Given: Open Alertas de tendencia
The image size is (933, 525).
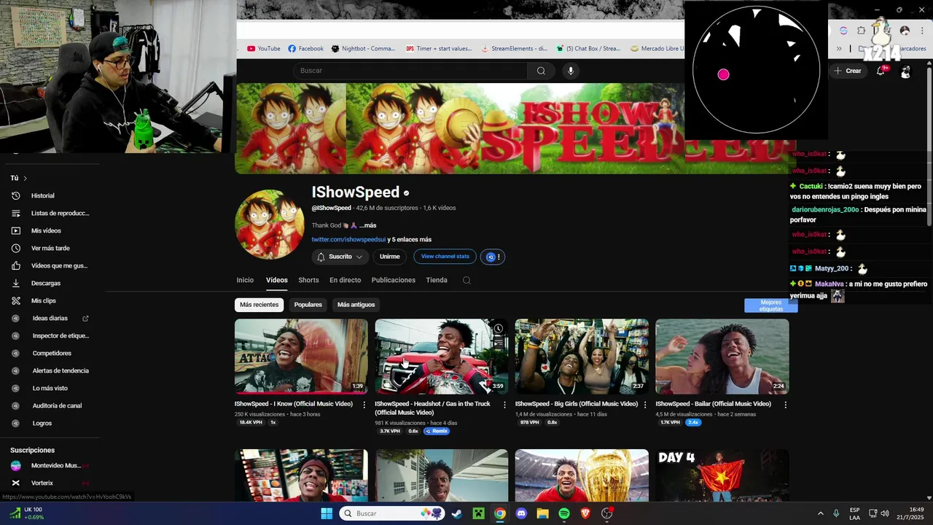Looking at the screenshot, I should (x=50, y=370).
